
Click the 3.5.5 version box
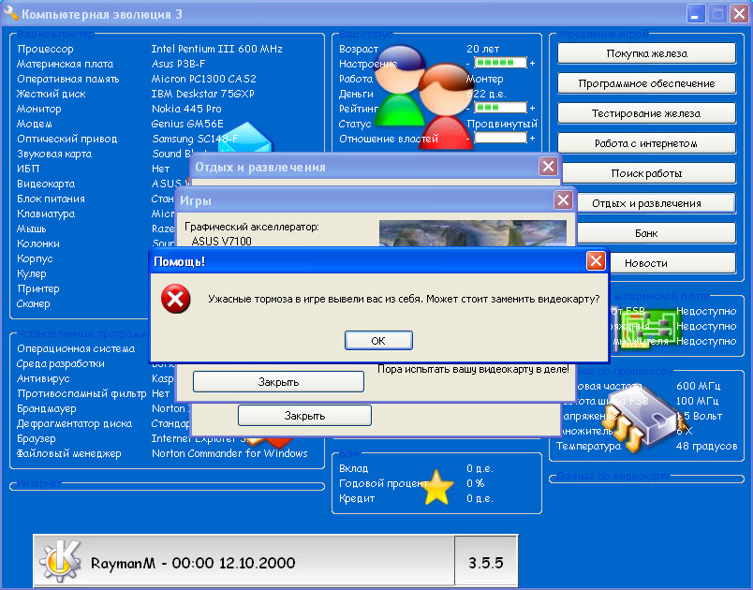click(x=486, y=562)
